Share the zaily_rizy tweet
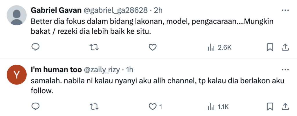Screen dimensions: 297x116 pyautogui.click(x=285, y=107)
